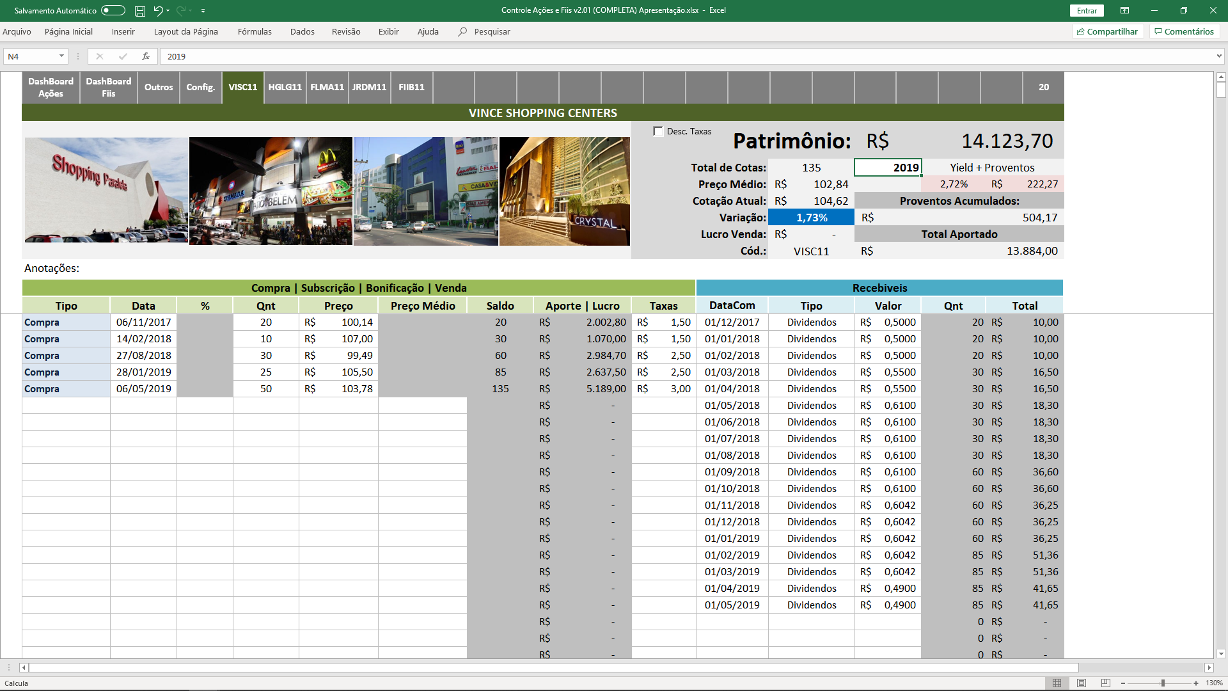Viewport: 1228px width, 691px height.
Task: Click the Recebiveis header
Action: click(879, 288)
